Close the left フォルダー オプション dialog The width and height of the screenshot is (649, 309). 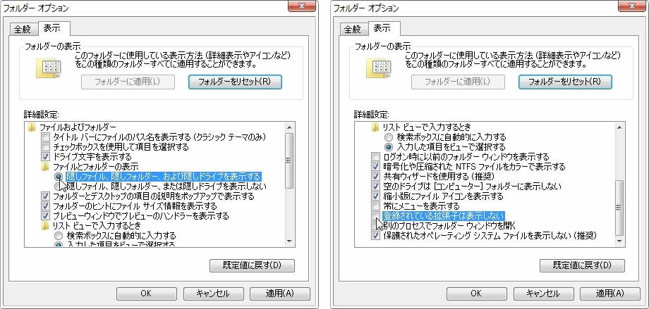302,6
